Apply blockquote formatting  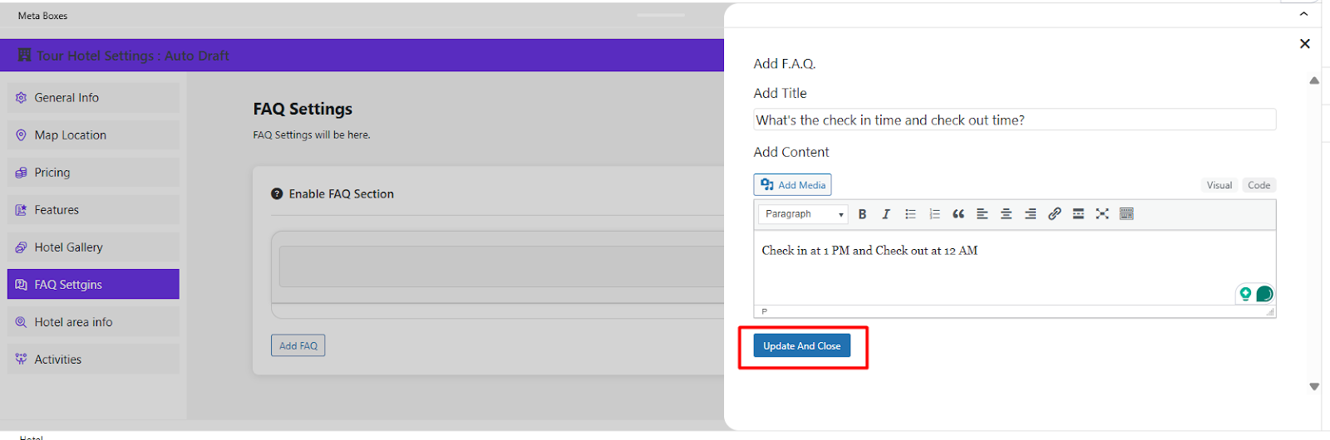click(958, 214)
